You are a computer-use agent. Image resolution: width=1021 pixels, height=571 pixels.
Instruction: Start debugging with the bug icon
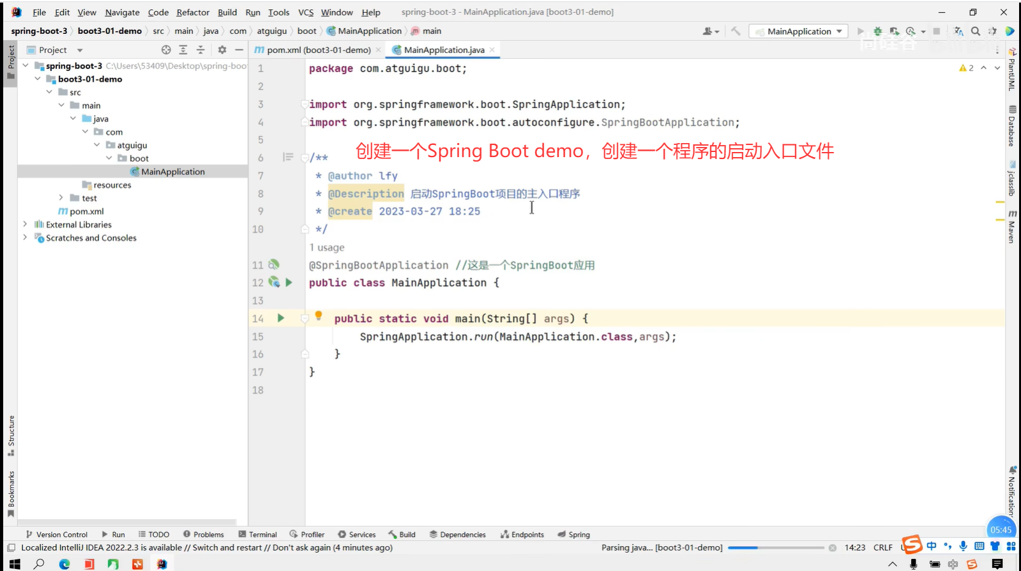tap(877, 31)
